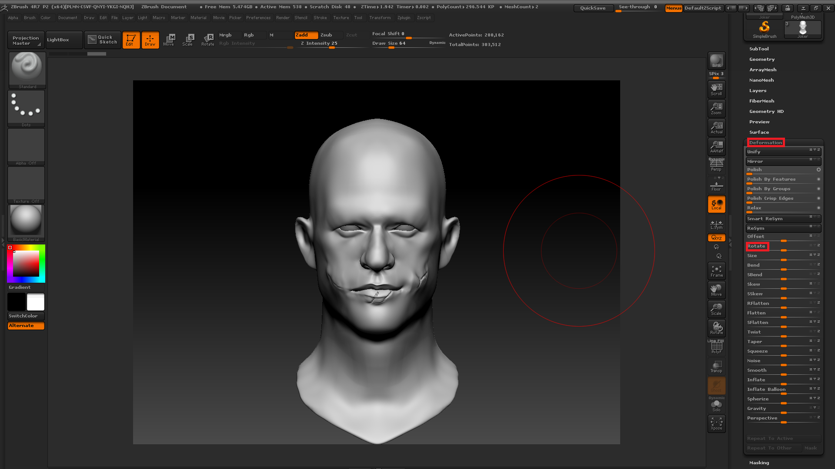Click the Xpose icon
Viewport: 835px width, 469px height.
pos(716,423)
